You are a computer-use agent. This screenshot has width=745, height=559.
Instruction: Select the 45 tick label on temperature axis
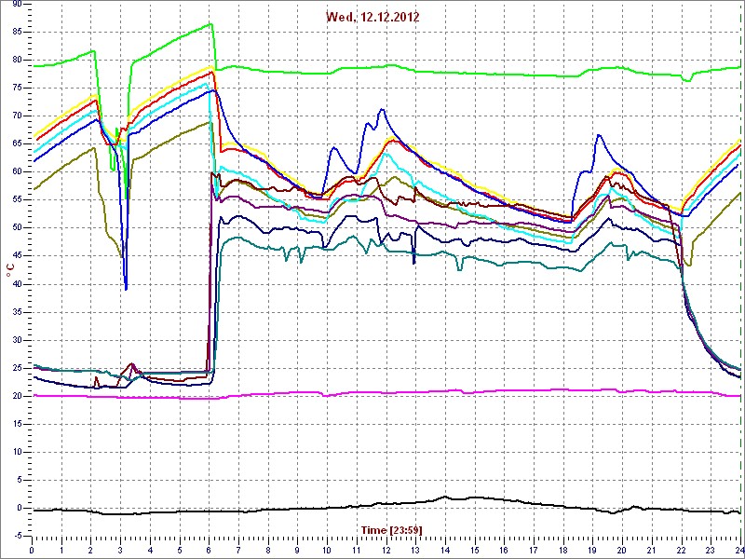16,256
